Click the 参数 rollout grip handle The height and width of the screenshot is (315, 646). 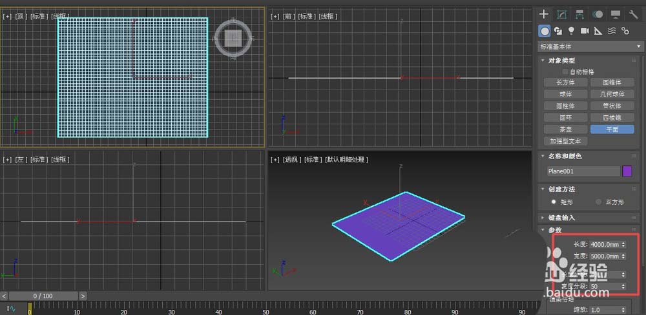click(x=634, y=230)
